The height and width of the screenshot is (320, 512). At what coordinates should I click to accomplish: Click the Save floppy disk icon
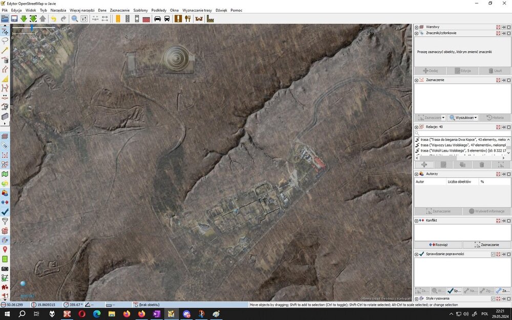[x=14, y=19]
